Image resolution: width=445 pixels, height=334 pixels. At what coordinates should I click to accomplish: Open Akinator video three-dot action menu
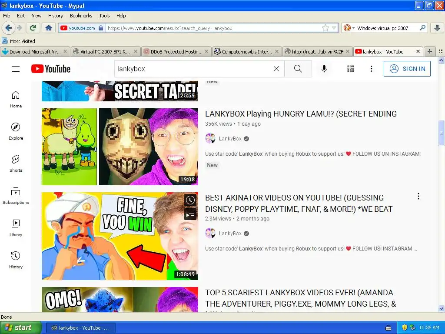(x=418, y=196)
